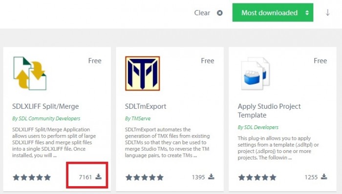
Task: Open Apply Studio Project Template title
Action: 269,111
